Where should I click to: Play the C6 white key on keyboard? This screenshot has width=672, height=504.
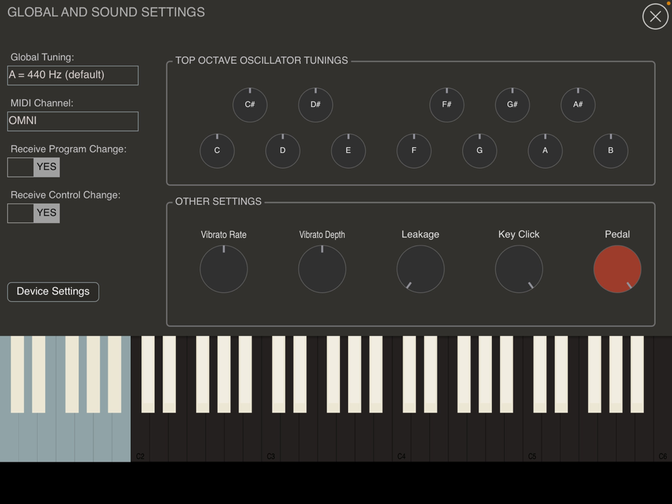click(x=663, y=437)
